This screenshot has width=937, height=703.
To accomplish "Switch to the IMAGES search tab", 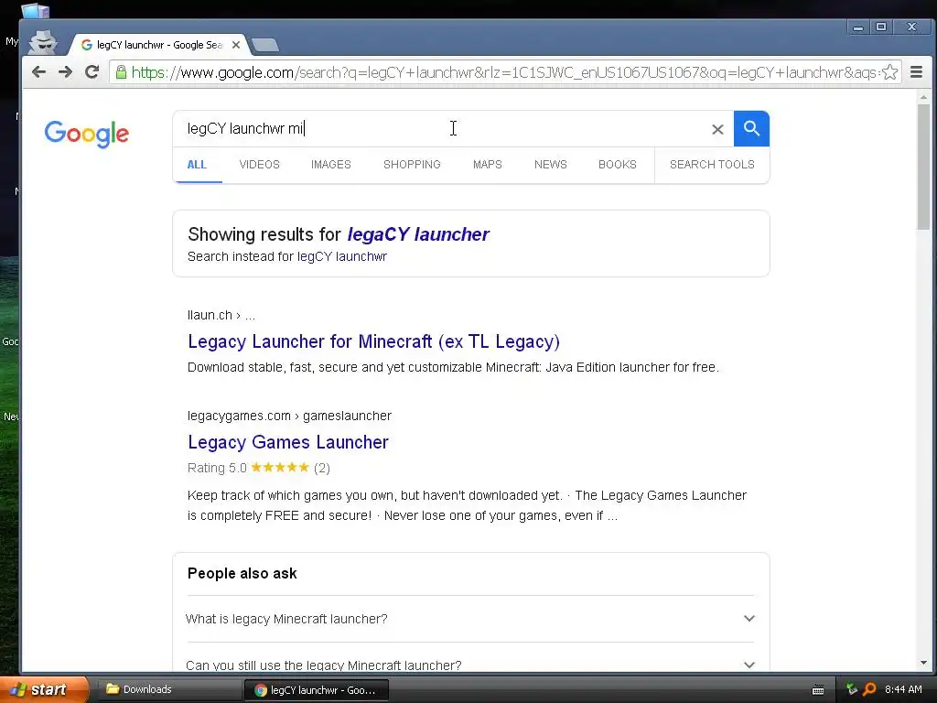I will click(x=330, y=165).
